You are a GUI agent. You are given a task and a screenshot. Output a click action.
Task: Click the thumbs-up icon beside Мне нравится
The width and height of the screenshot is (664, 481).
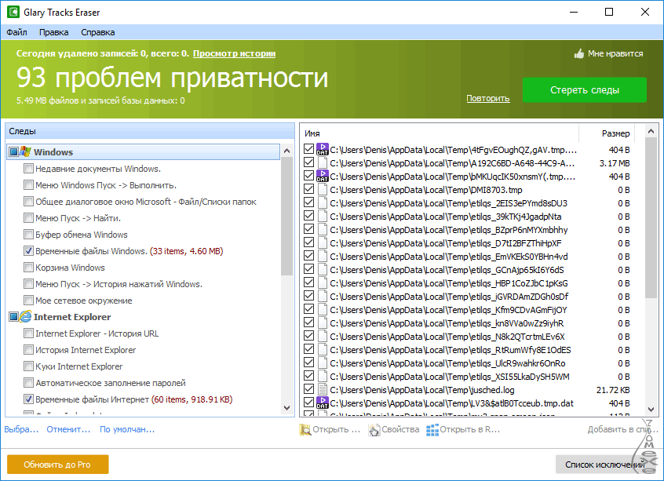pyautogui.click(x=579, y=53)
